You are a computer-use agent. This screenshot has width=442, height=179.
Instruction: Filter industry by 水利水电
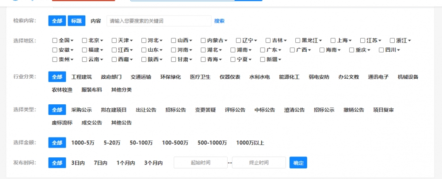click(259, 77)
